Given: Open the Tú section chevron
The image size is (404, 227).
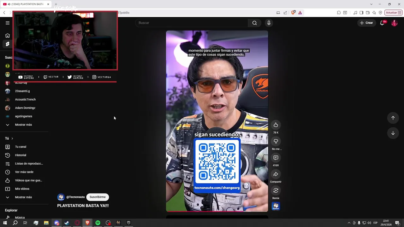Looking at the screenshot, I should tap(12, 138).
